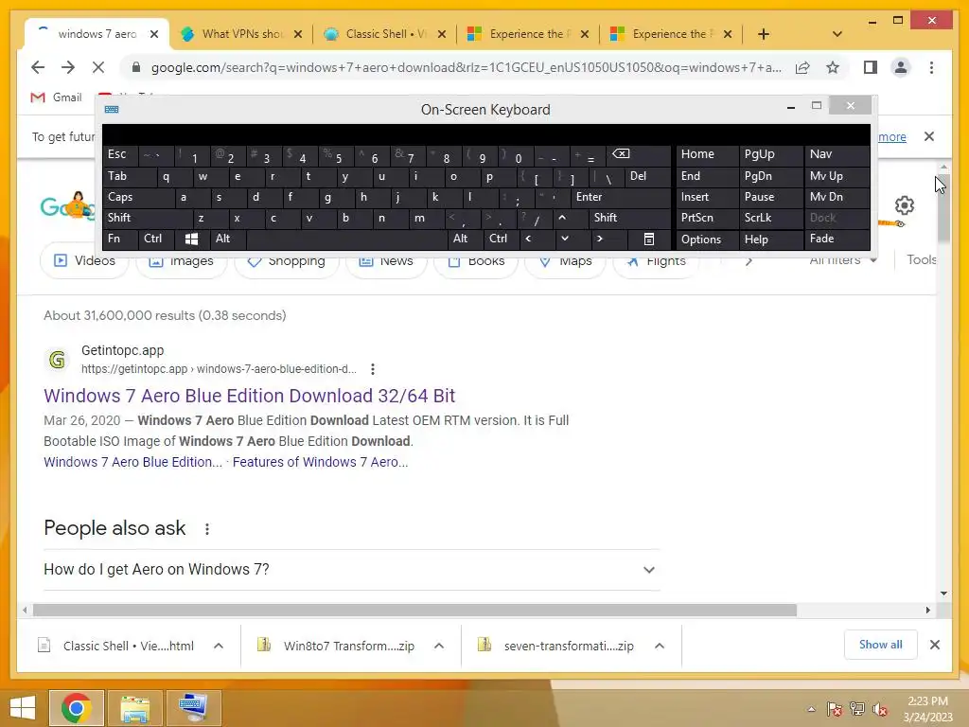
Task: Open seven-transformation zip download options
Action: [660, 646]
